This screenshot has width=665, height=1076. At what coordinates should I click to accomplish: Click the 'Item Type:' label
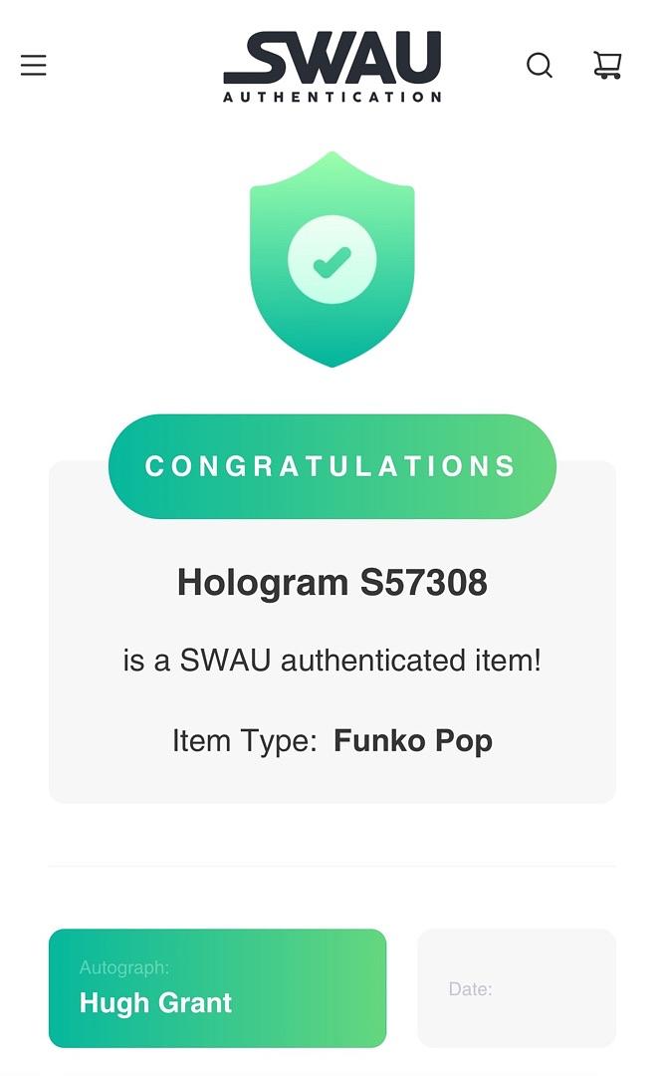[244, 741]
